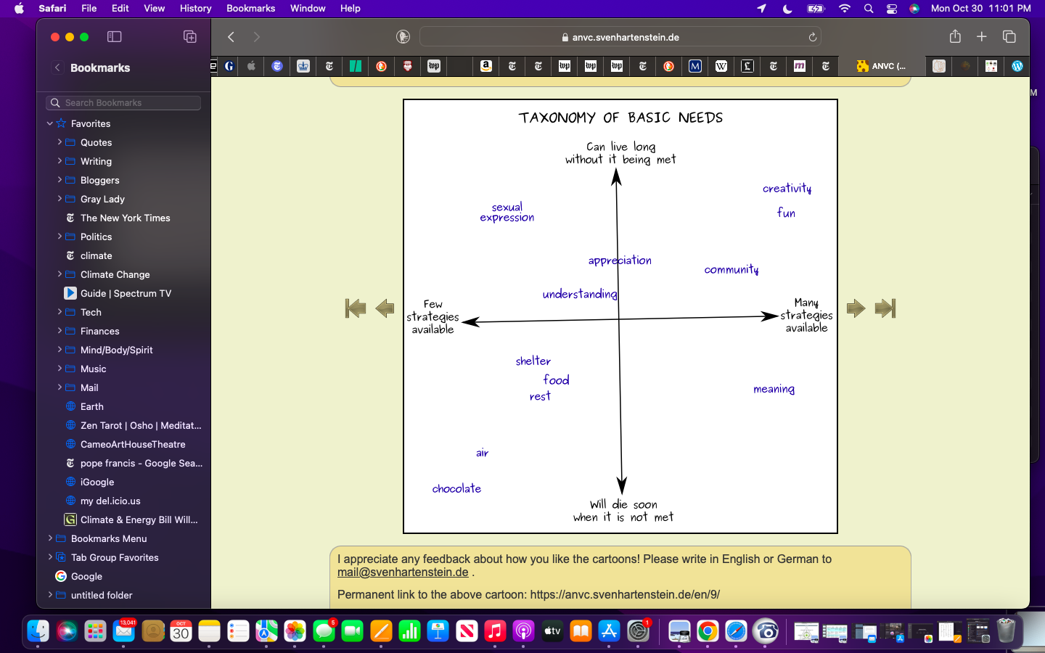This screenshot has height=653, width=1045.
Task: Go to the next cartoon arrow
Action: pos(856,308)
